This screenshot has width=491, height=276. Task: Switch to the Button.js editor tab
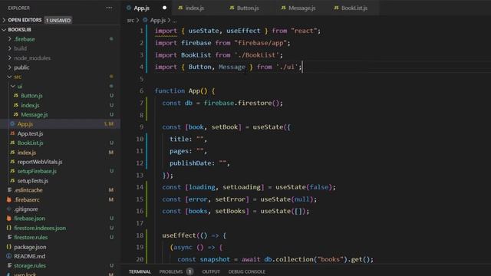248,8
